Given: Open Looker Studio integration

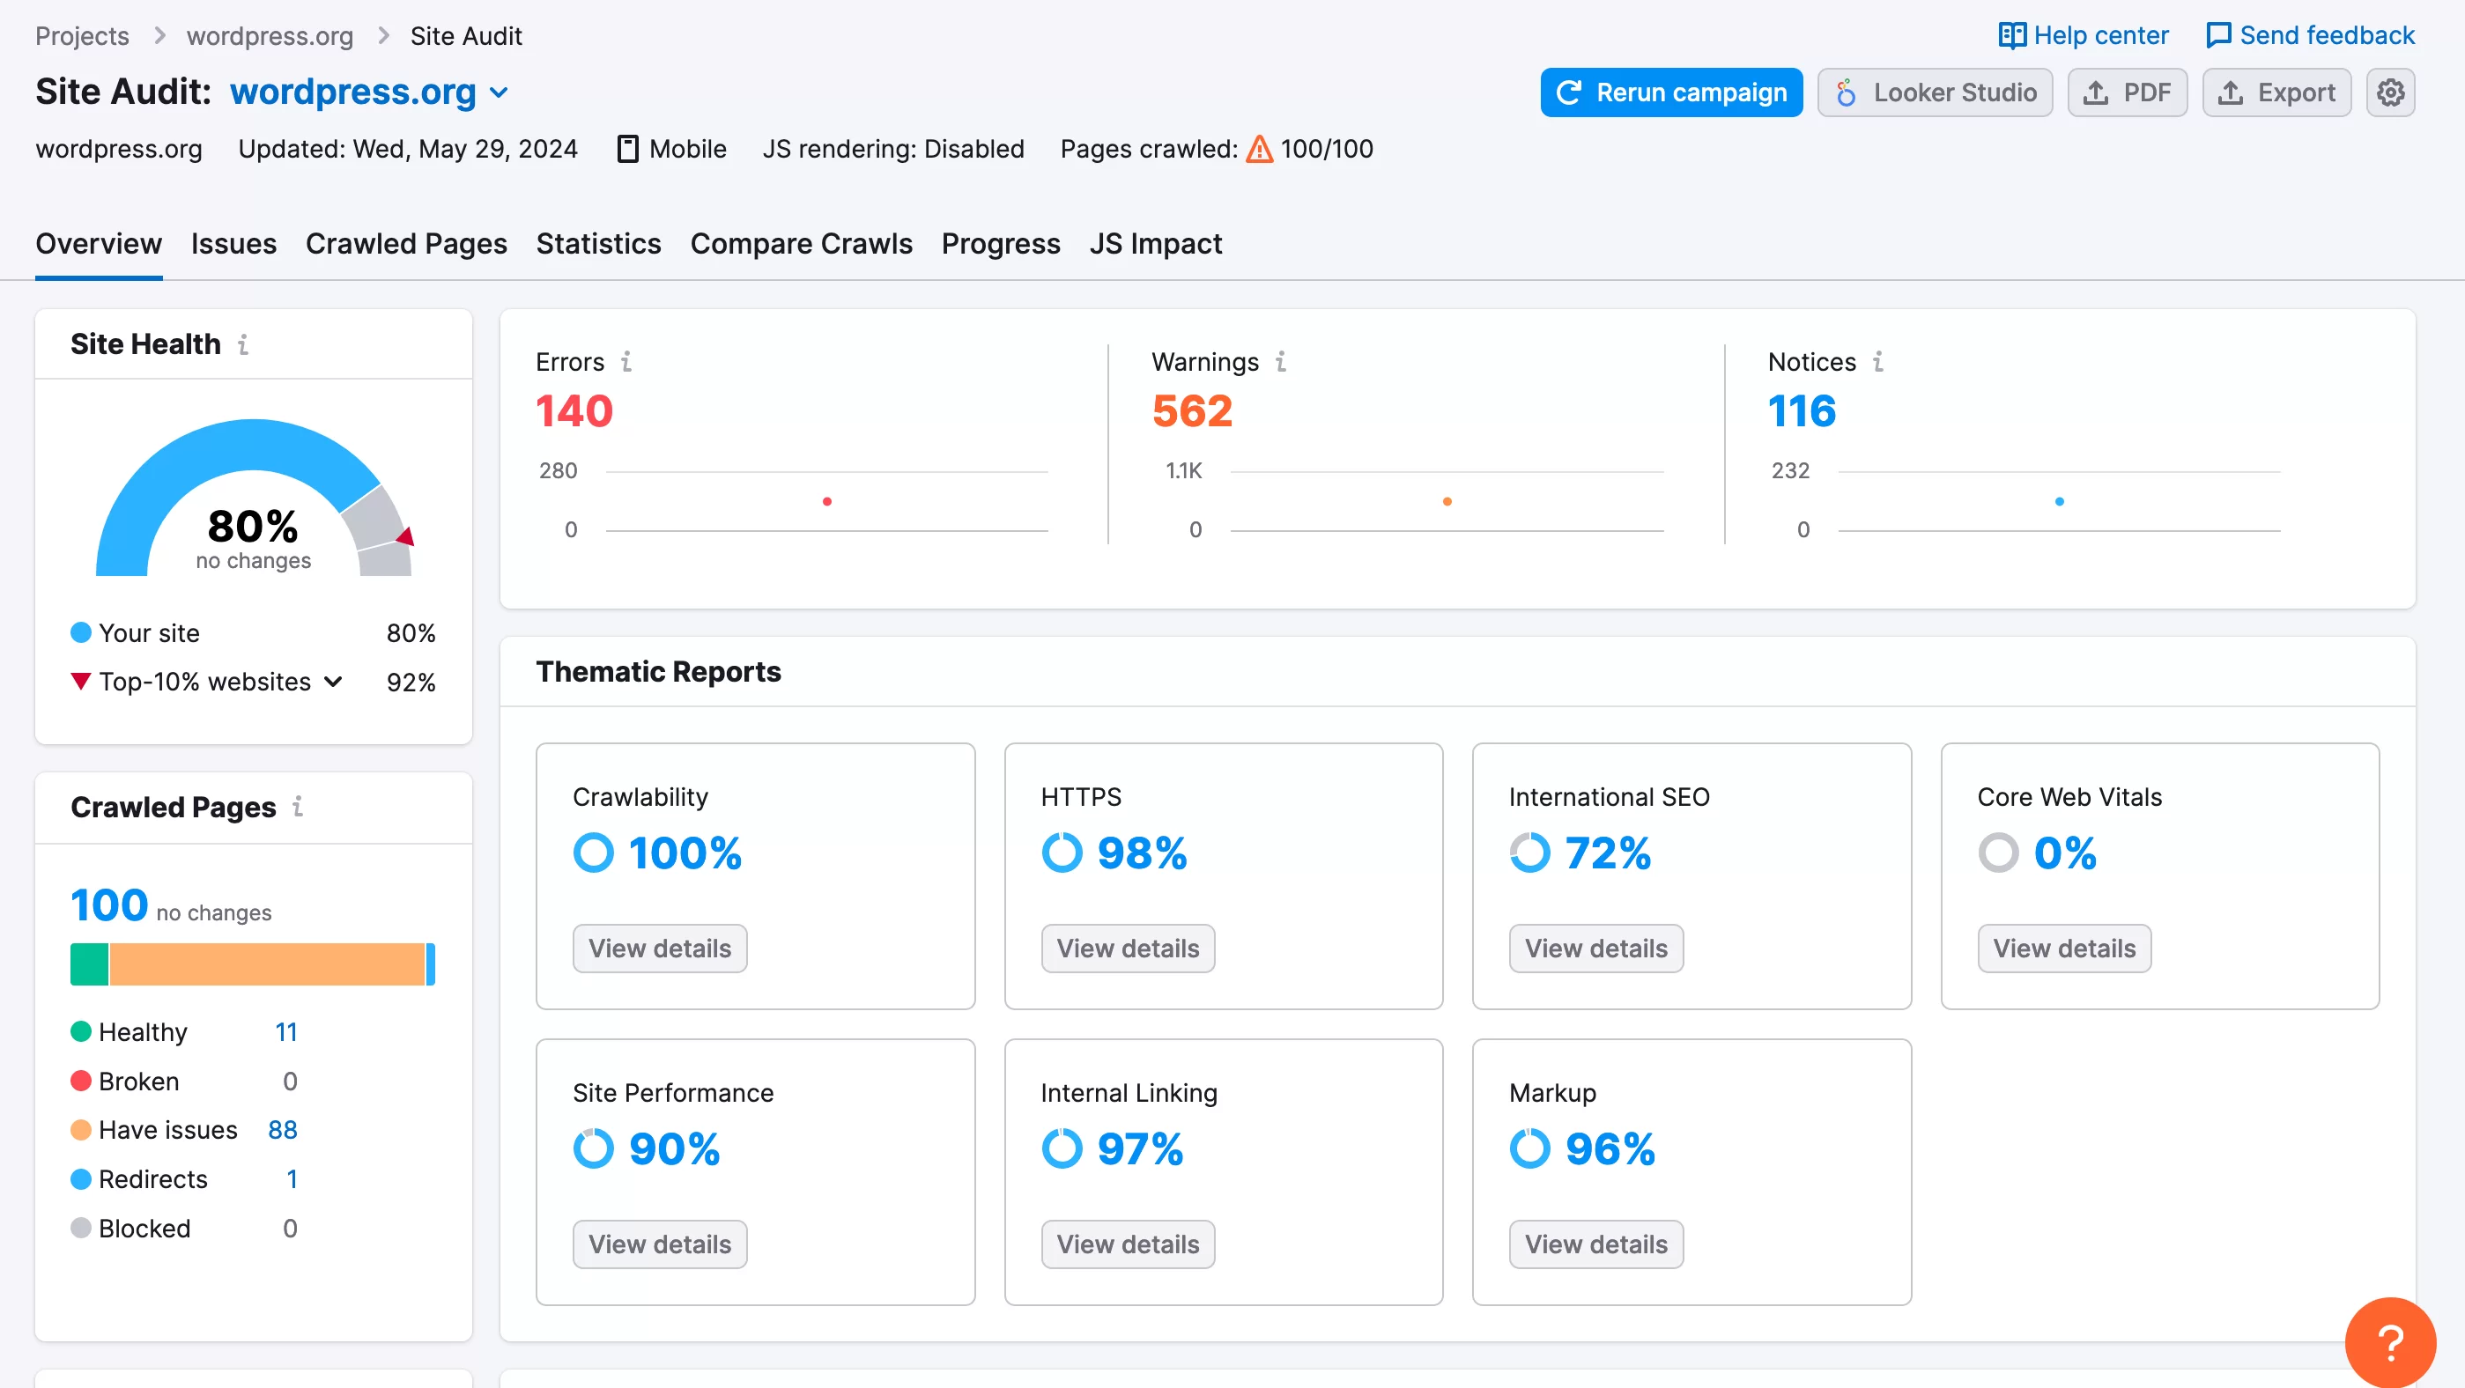Looking at the screenshot, I should coord(1936,92).
